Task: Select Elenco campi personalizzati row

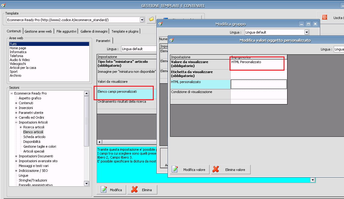Action: [127, 94]
